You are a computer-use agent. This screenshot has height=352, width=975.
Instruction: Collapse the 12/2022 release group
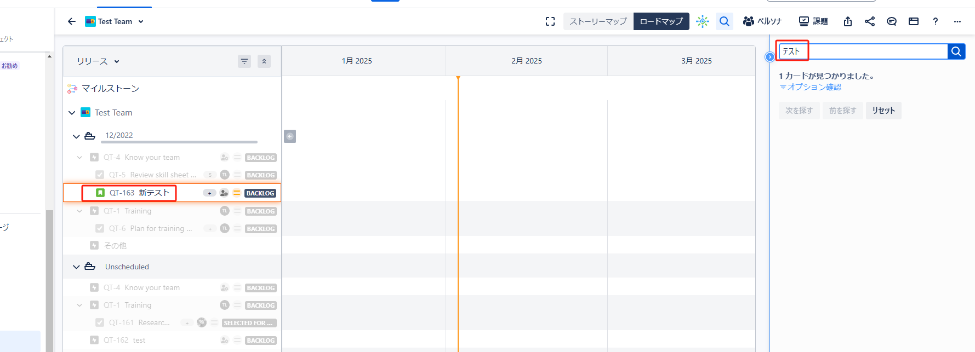(76, 136)
